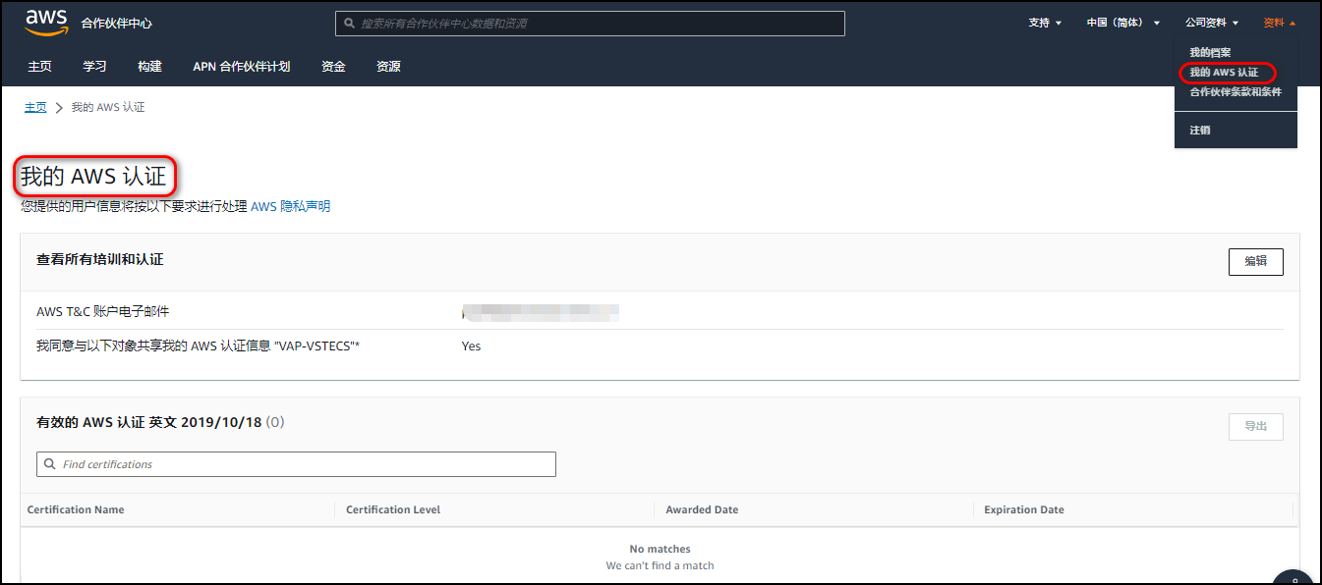This screenshot has height=585, width=1322.
Task: Focus the partner center search field
Action: 590,23
